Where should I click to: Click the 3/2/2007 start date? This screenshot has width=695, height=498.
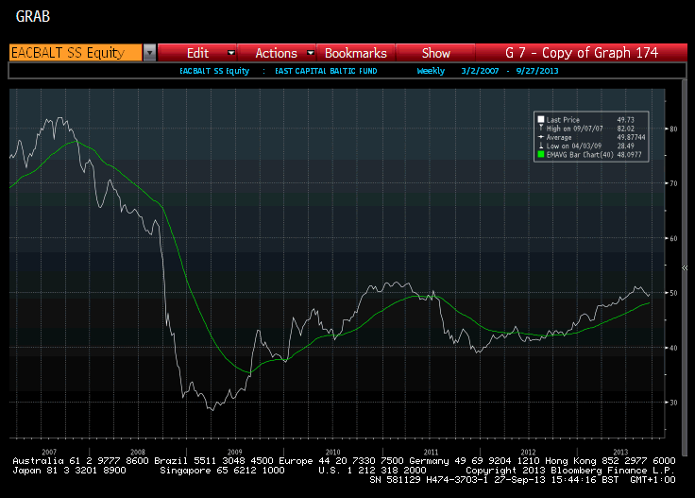point(480,71)
